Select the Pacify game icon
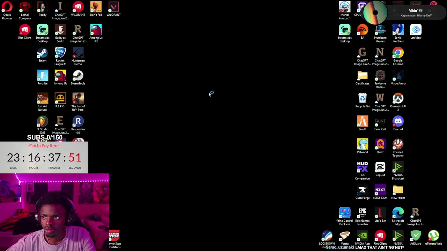Image resolution: width=447 pixels, height=251 pixels. (x=43, y=8)
